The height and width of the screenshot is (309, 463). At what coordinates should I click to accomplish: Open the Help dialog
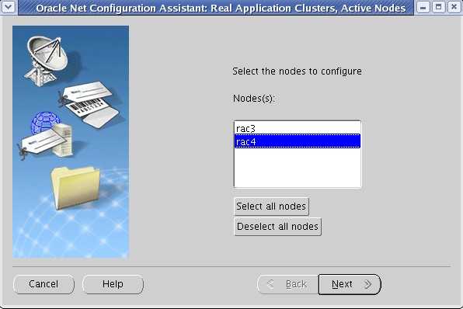(113, 284)
